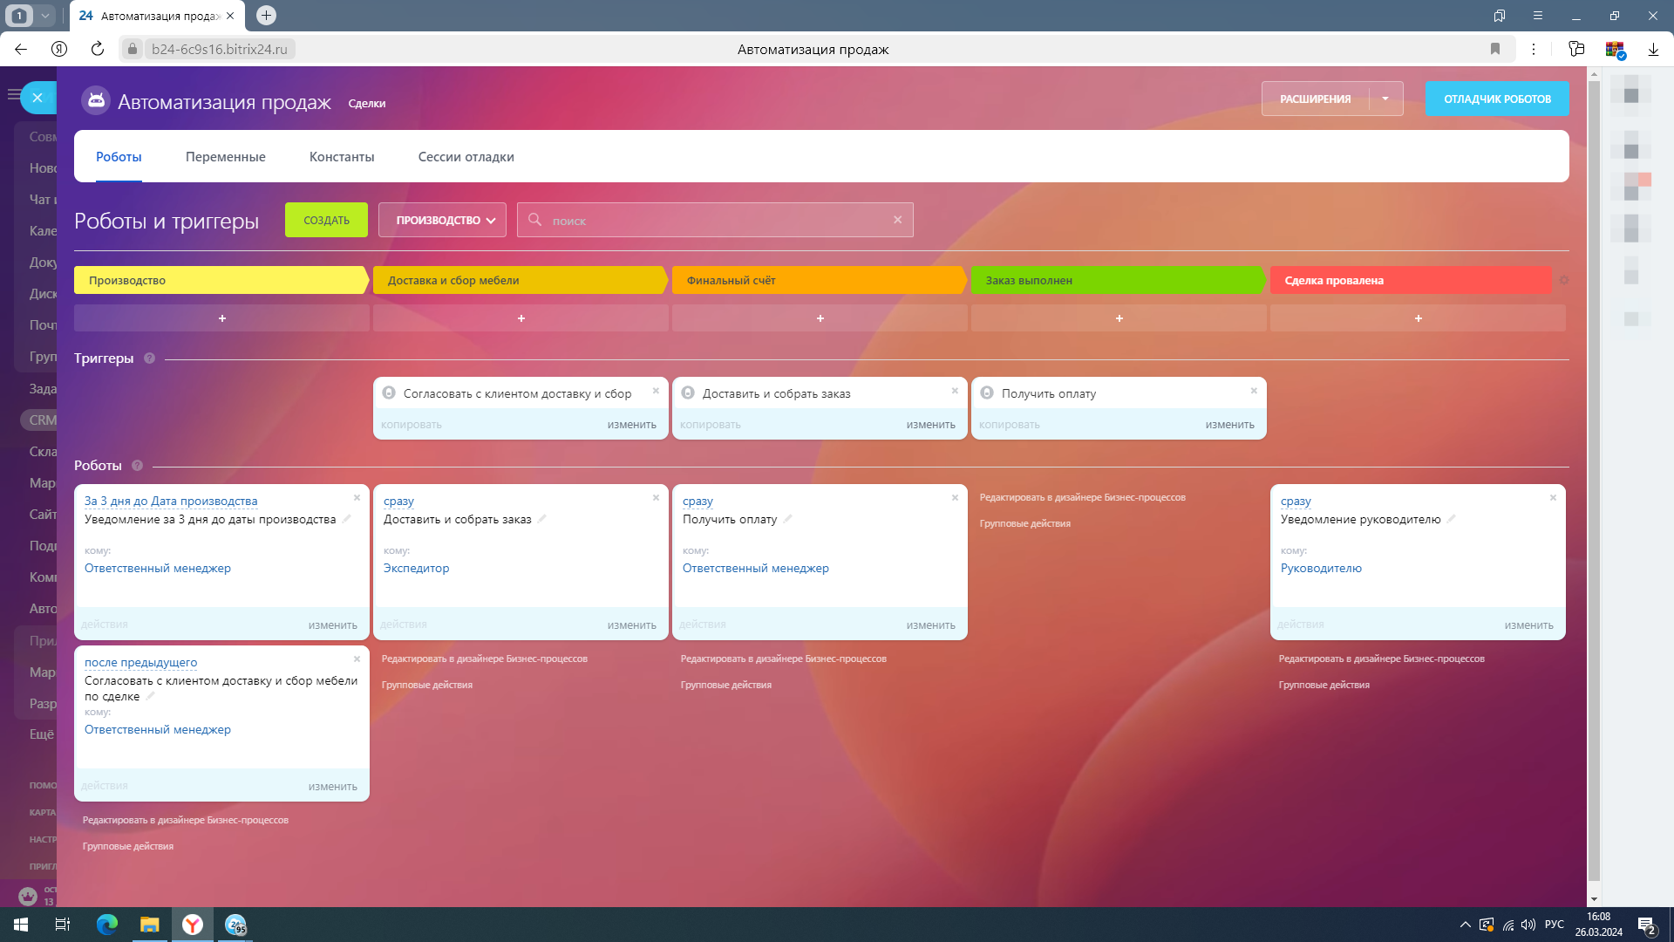
Task: Click gear icon at end of stages row
Action: click(x=1563, y=280)
